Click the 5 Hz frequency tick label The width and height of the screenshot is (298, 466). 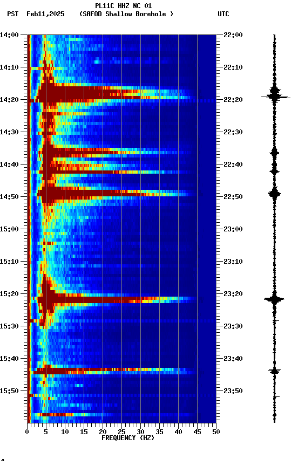pyautogui.click(x=46, y=432)
